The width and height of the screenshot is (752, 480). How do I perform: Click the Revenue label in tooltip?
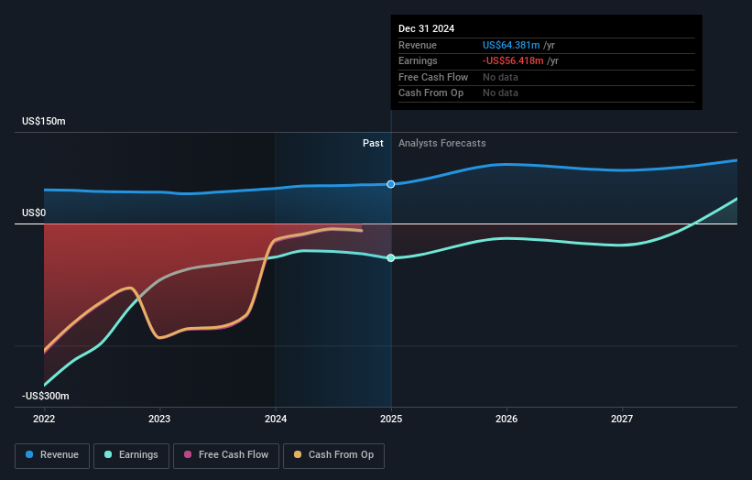pyautogui.click(x=418, y=45)
